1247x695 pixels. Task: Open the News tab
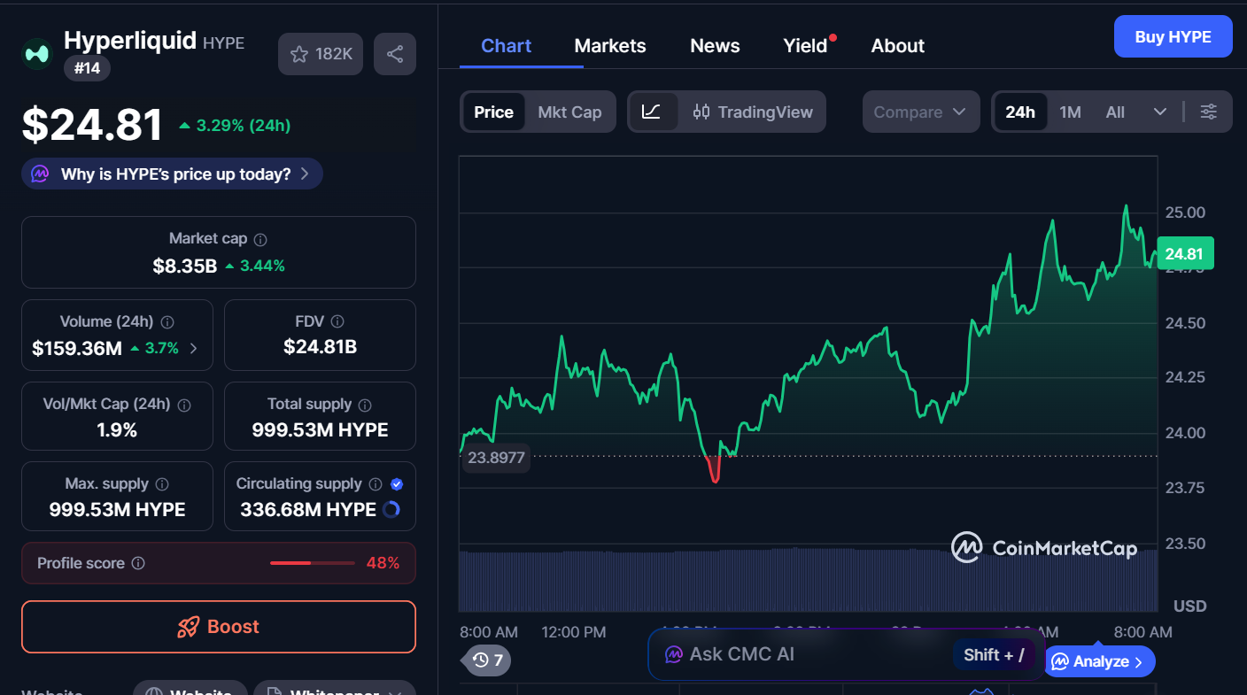715,45
